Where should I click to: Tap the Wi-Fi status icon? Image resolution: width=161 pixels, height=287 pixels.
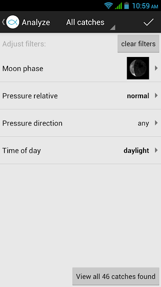point(108,6)
